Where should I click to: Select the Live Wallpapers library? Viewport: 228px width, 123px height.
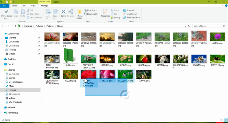16,82
